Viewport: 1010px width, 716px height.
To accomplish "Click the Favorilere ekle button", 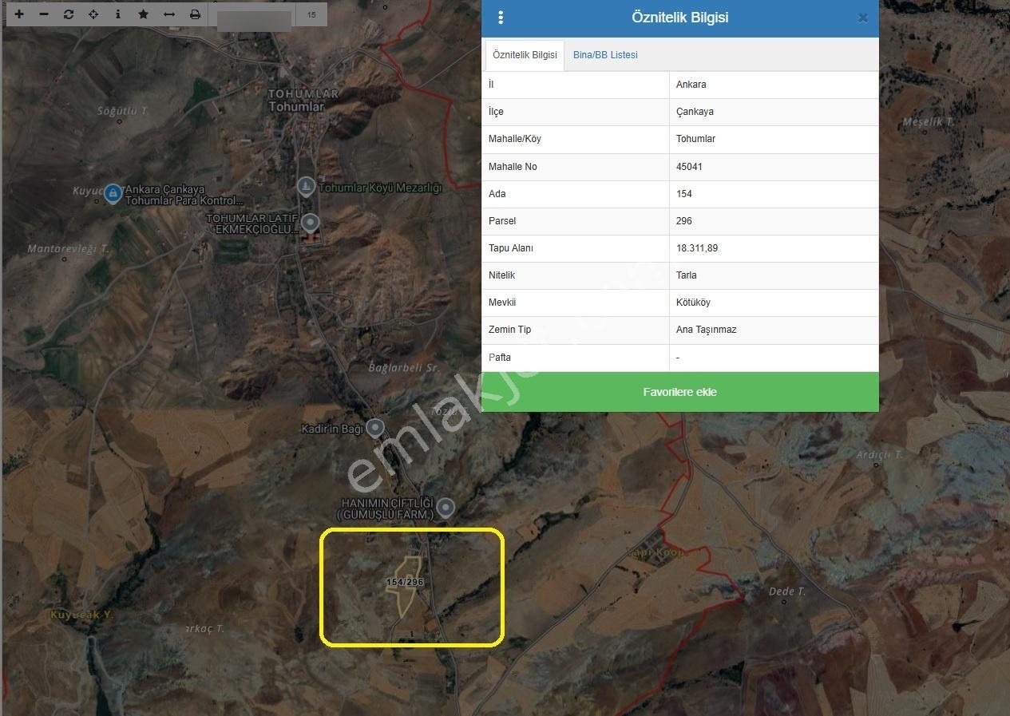I will coord(680,392).
